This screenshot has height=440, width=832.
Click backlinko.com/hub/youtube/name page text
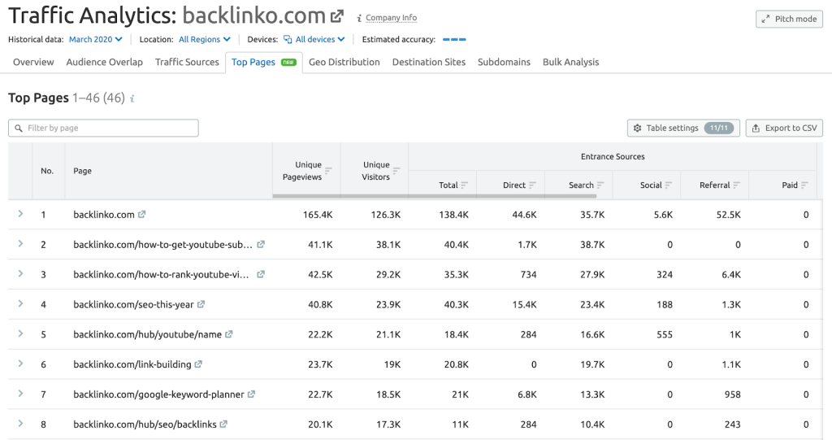point(148,335)
